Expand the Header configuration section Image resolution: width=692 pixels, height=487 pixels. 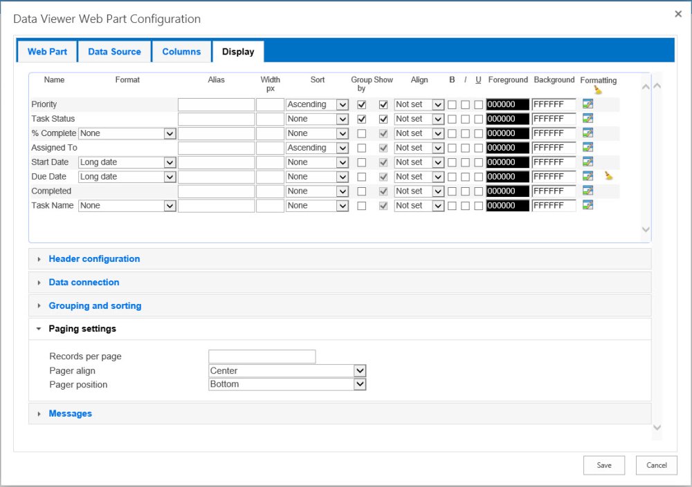tap(94, 258)
